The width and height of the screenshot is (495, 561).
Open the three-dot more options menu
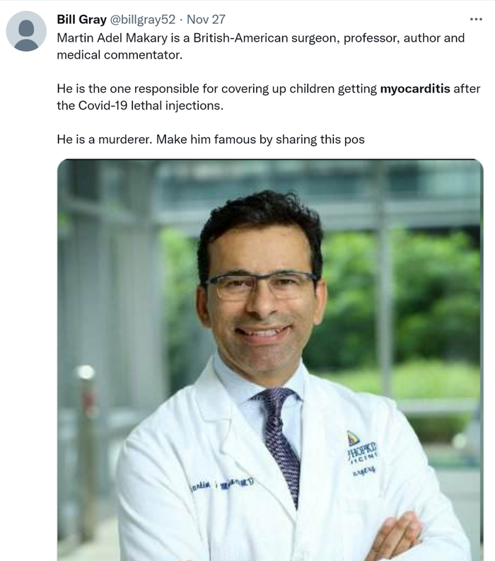(x=476, y=19)
